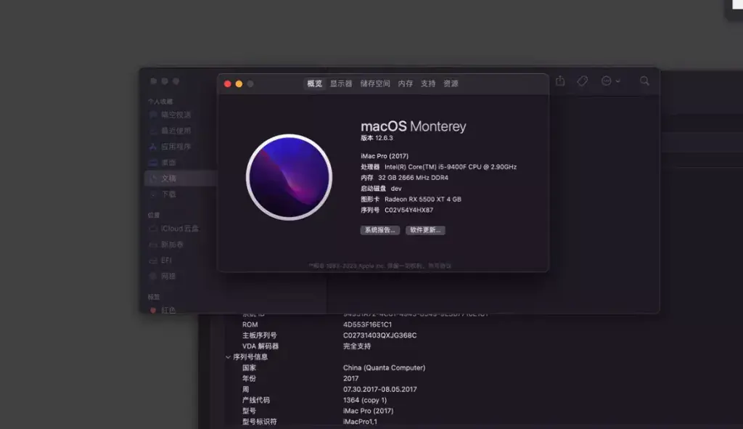Click the VDA 解码器 label
This screenshot has width=743, height=429.
point(260,346)
